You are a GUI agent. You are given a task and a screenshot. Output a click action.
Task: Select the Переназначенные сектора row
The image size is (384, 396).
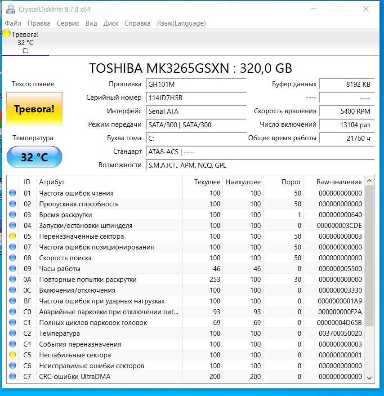coord(186,236)
